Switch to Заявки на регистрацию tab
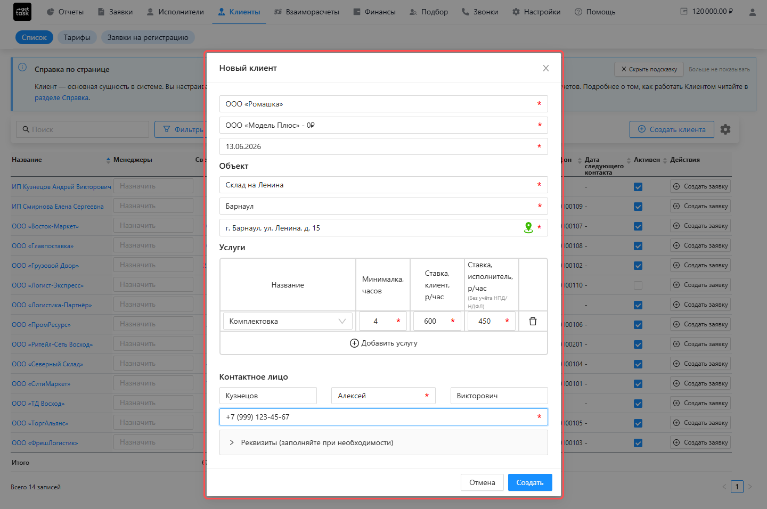 (x=148, y=37)
